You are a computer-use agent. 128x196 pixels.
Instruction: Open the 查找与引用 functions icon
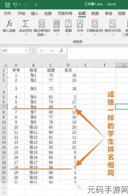pyautogui.click(x=113, y=24)
